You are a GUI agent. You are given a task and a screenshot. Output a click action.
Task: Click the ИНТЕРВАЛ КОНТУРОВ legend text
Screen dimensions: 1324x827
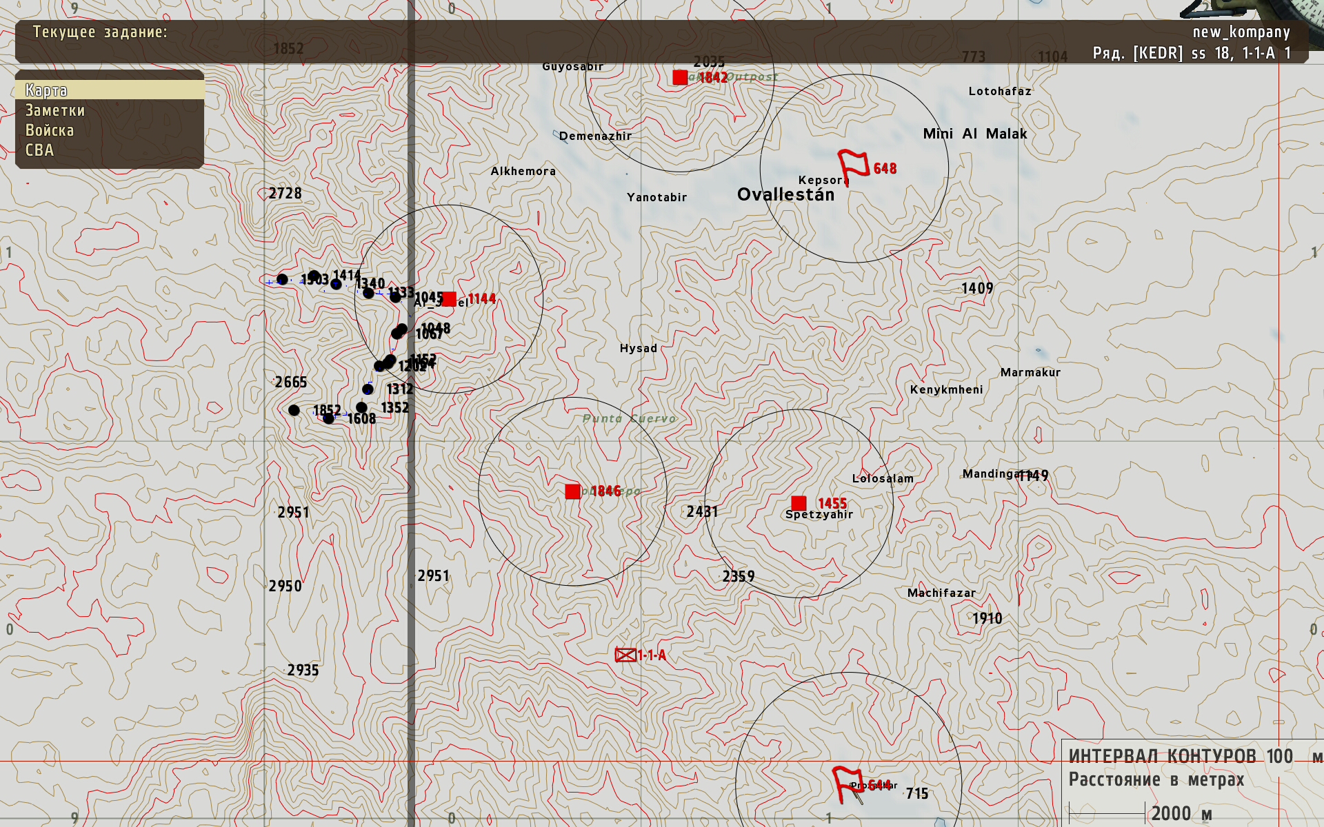point(1162,756)
